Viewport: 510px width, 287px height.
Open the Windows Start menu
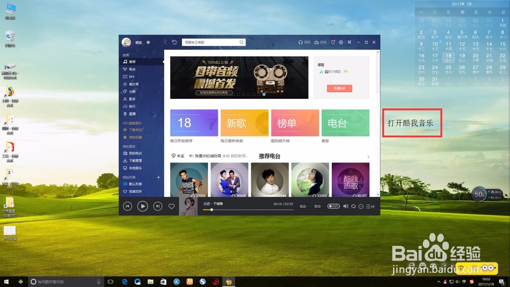(6, 282)
